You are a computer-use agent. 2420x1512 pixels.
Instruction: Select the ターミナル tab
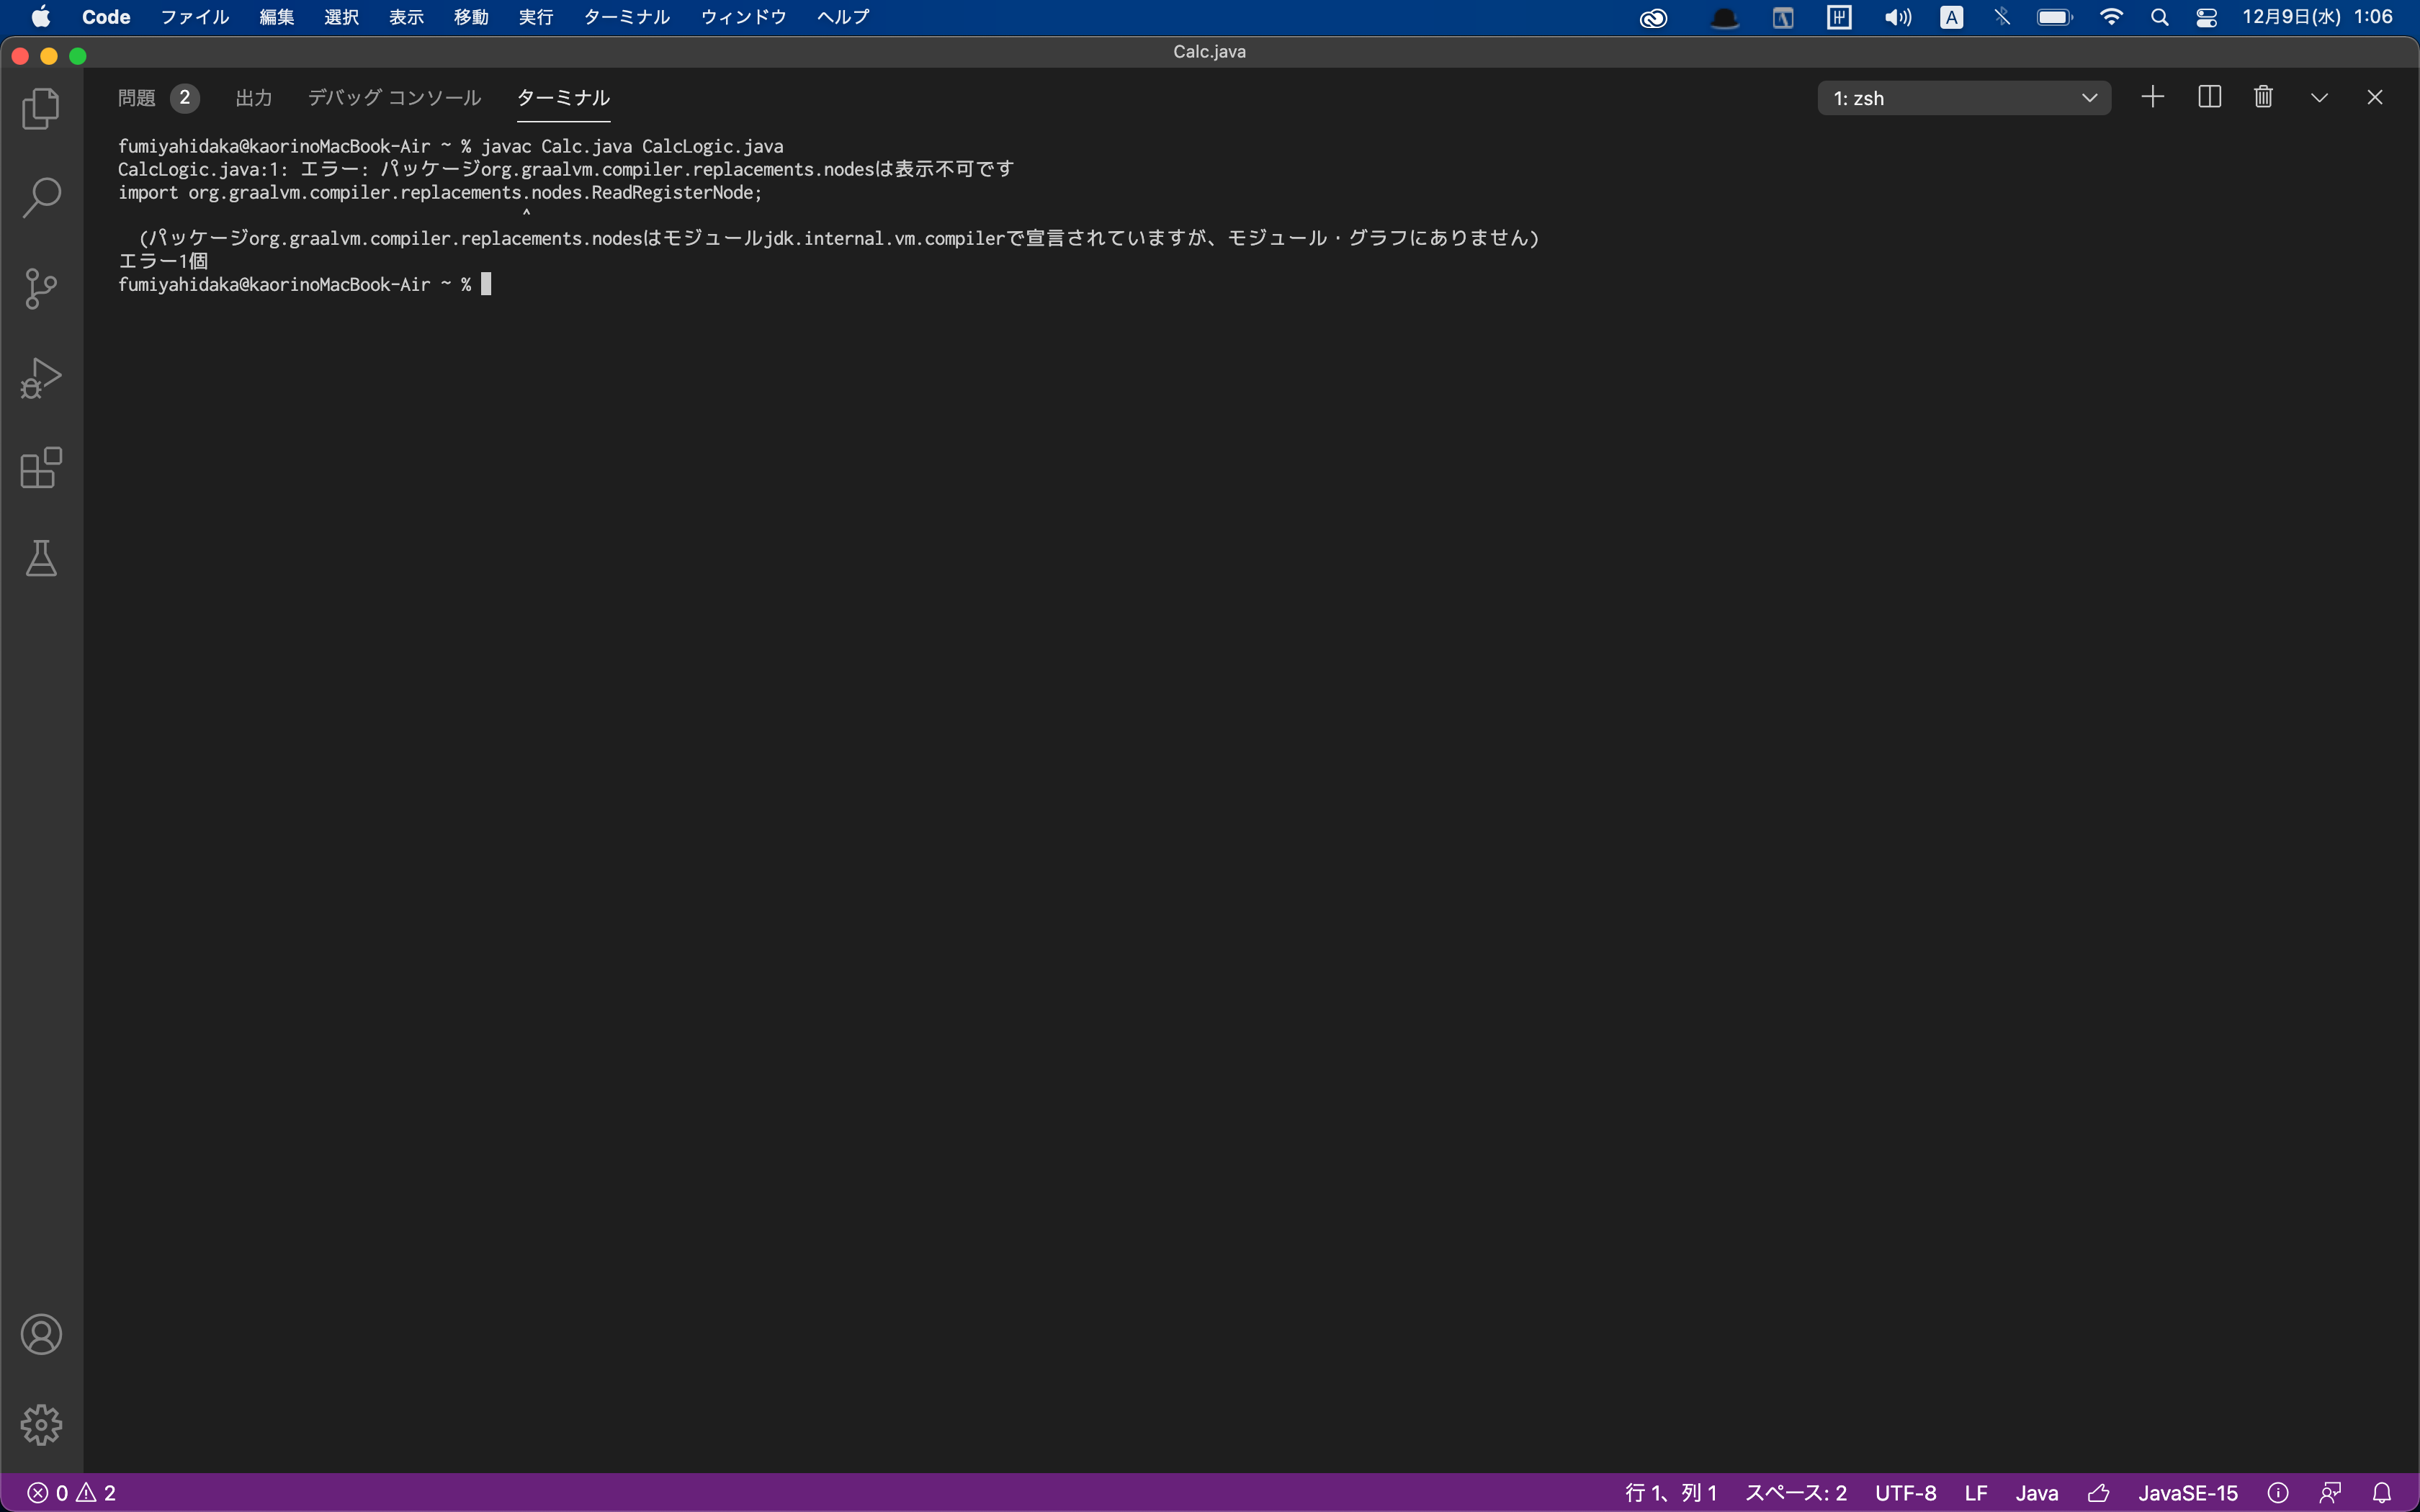(563, 98)
